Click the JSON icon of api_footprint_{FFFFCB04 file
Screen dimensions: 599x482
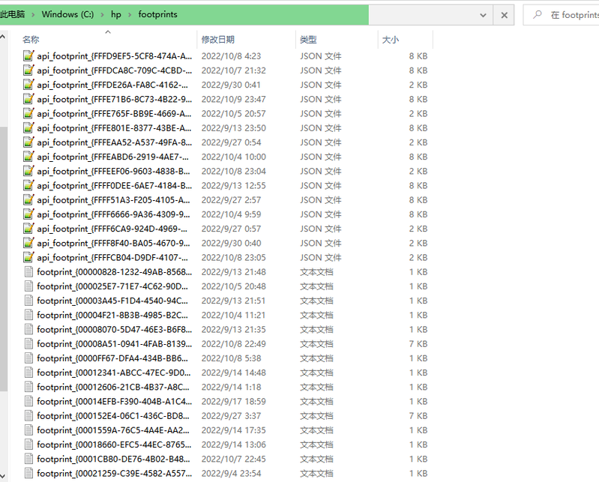[28, 258]
